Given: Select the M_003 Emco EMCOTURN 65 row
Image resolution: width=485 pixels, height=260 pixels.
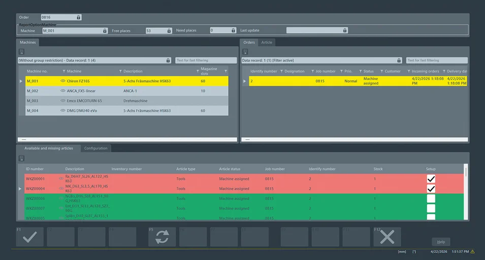Looking at the screenshot, I should tap(127, 101).
